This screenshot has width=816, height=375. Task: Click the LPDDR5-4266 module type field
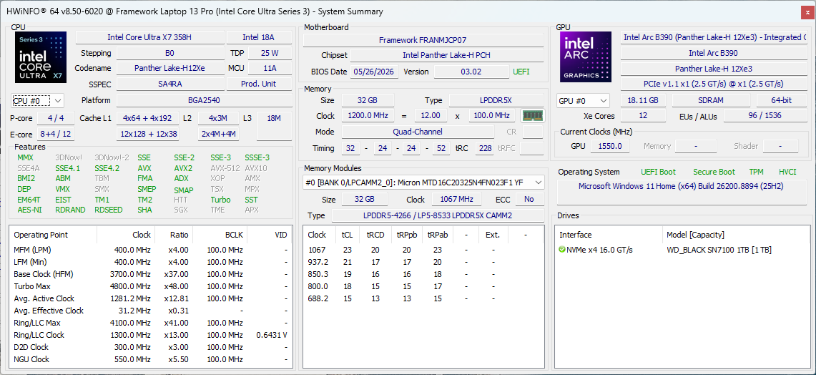(438, 215)
